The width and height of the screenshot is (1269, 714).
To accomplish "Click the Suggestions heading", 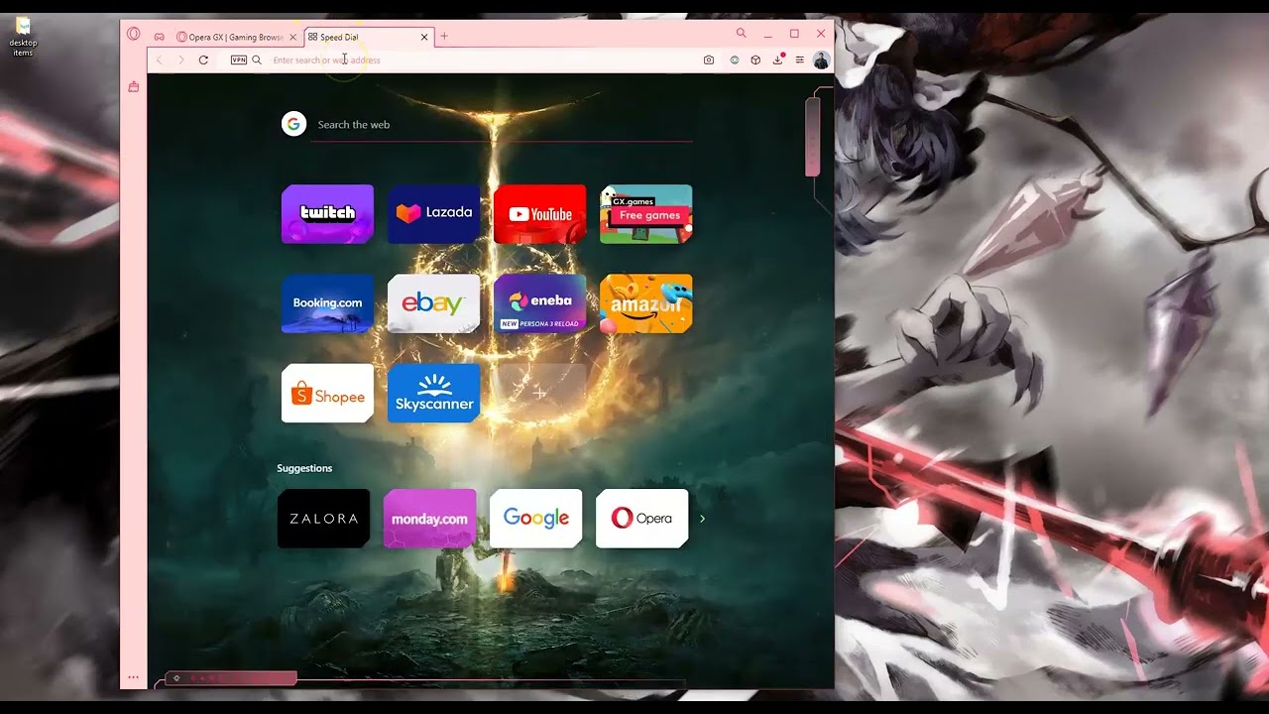I will coord(304,468).
